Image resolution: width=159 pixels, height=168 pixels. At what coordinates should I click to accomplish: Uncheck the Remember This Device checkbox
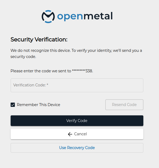coord(13,105)
